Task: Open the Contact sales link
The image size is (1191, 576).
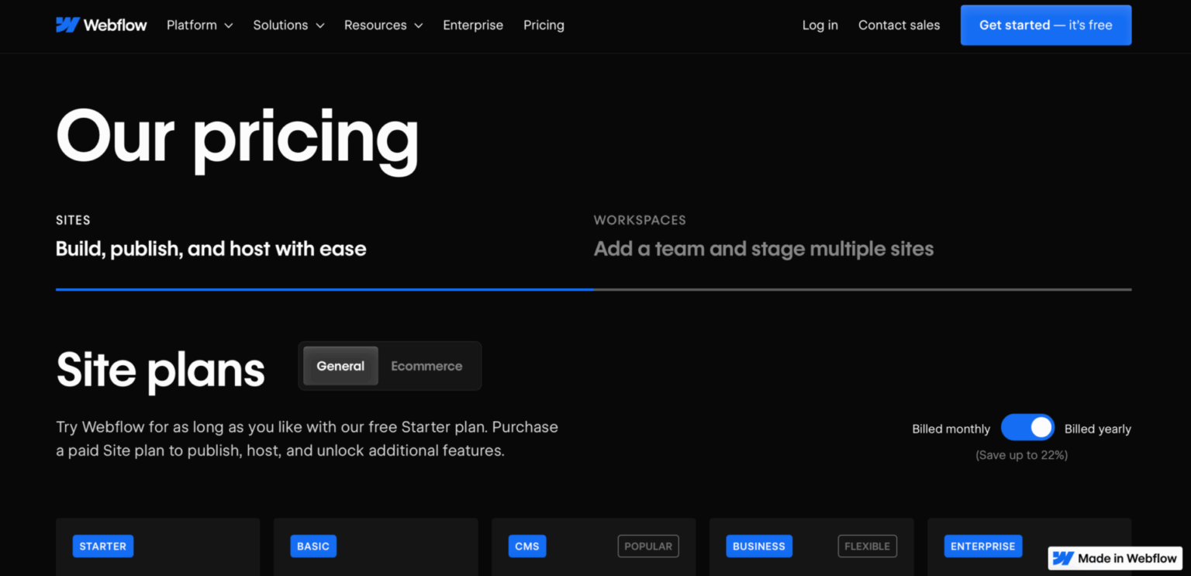Action: (899, 25)
